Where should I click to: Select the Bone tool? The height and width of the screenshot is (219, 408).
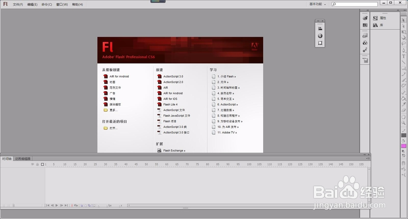click(x=404, y=92)
